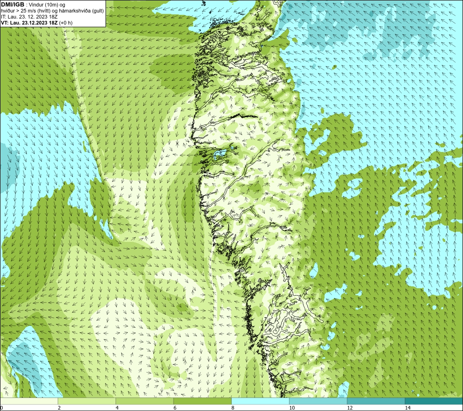Click the '10' label on the color scale
This screenshot has width=463, height=411.
292,408
